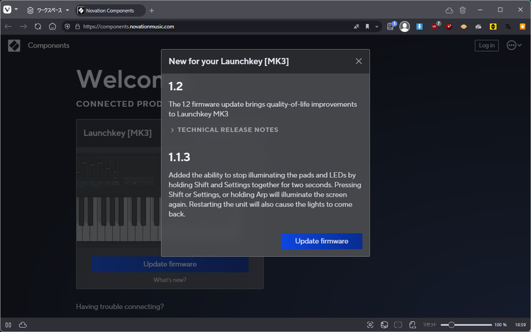Open the sync cloud status bar icon
Viewport: 531px width, 332px height.
[23, 325]
